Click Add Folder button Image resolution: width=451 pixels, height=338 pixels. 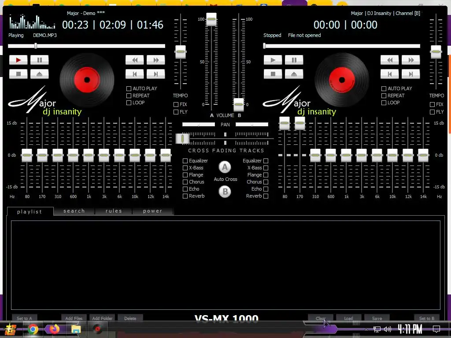click(x=102, y=318)
